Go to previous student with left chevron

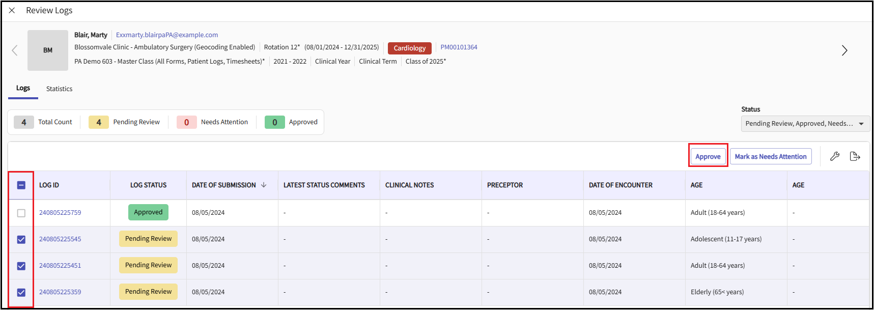tap(15, 50)
